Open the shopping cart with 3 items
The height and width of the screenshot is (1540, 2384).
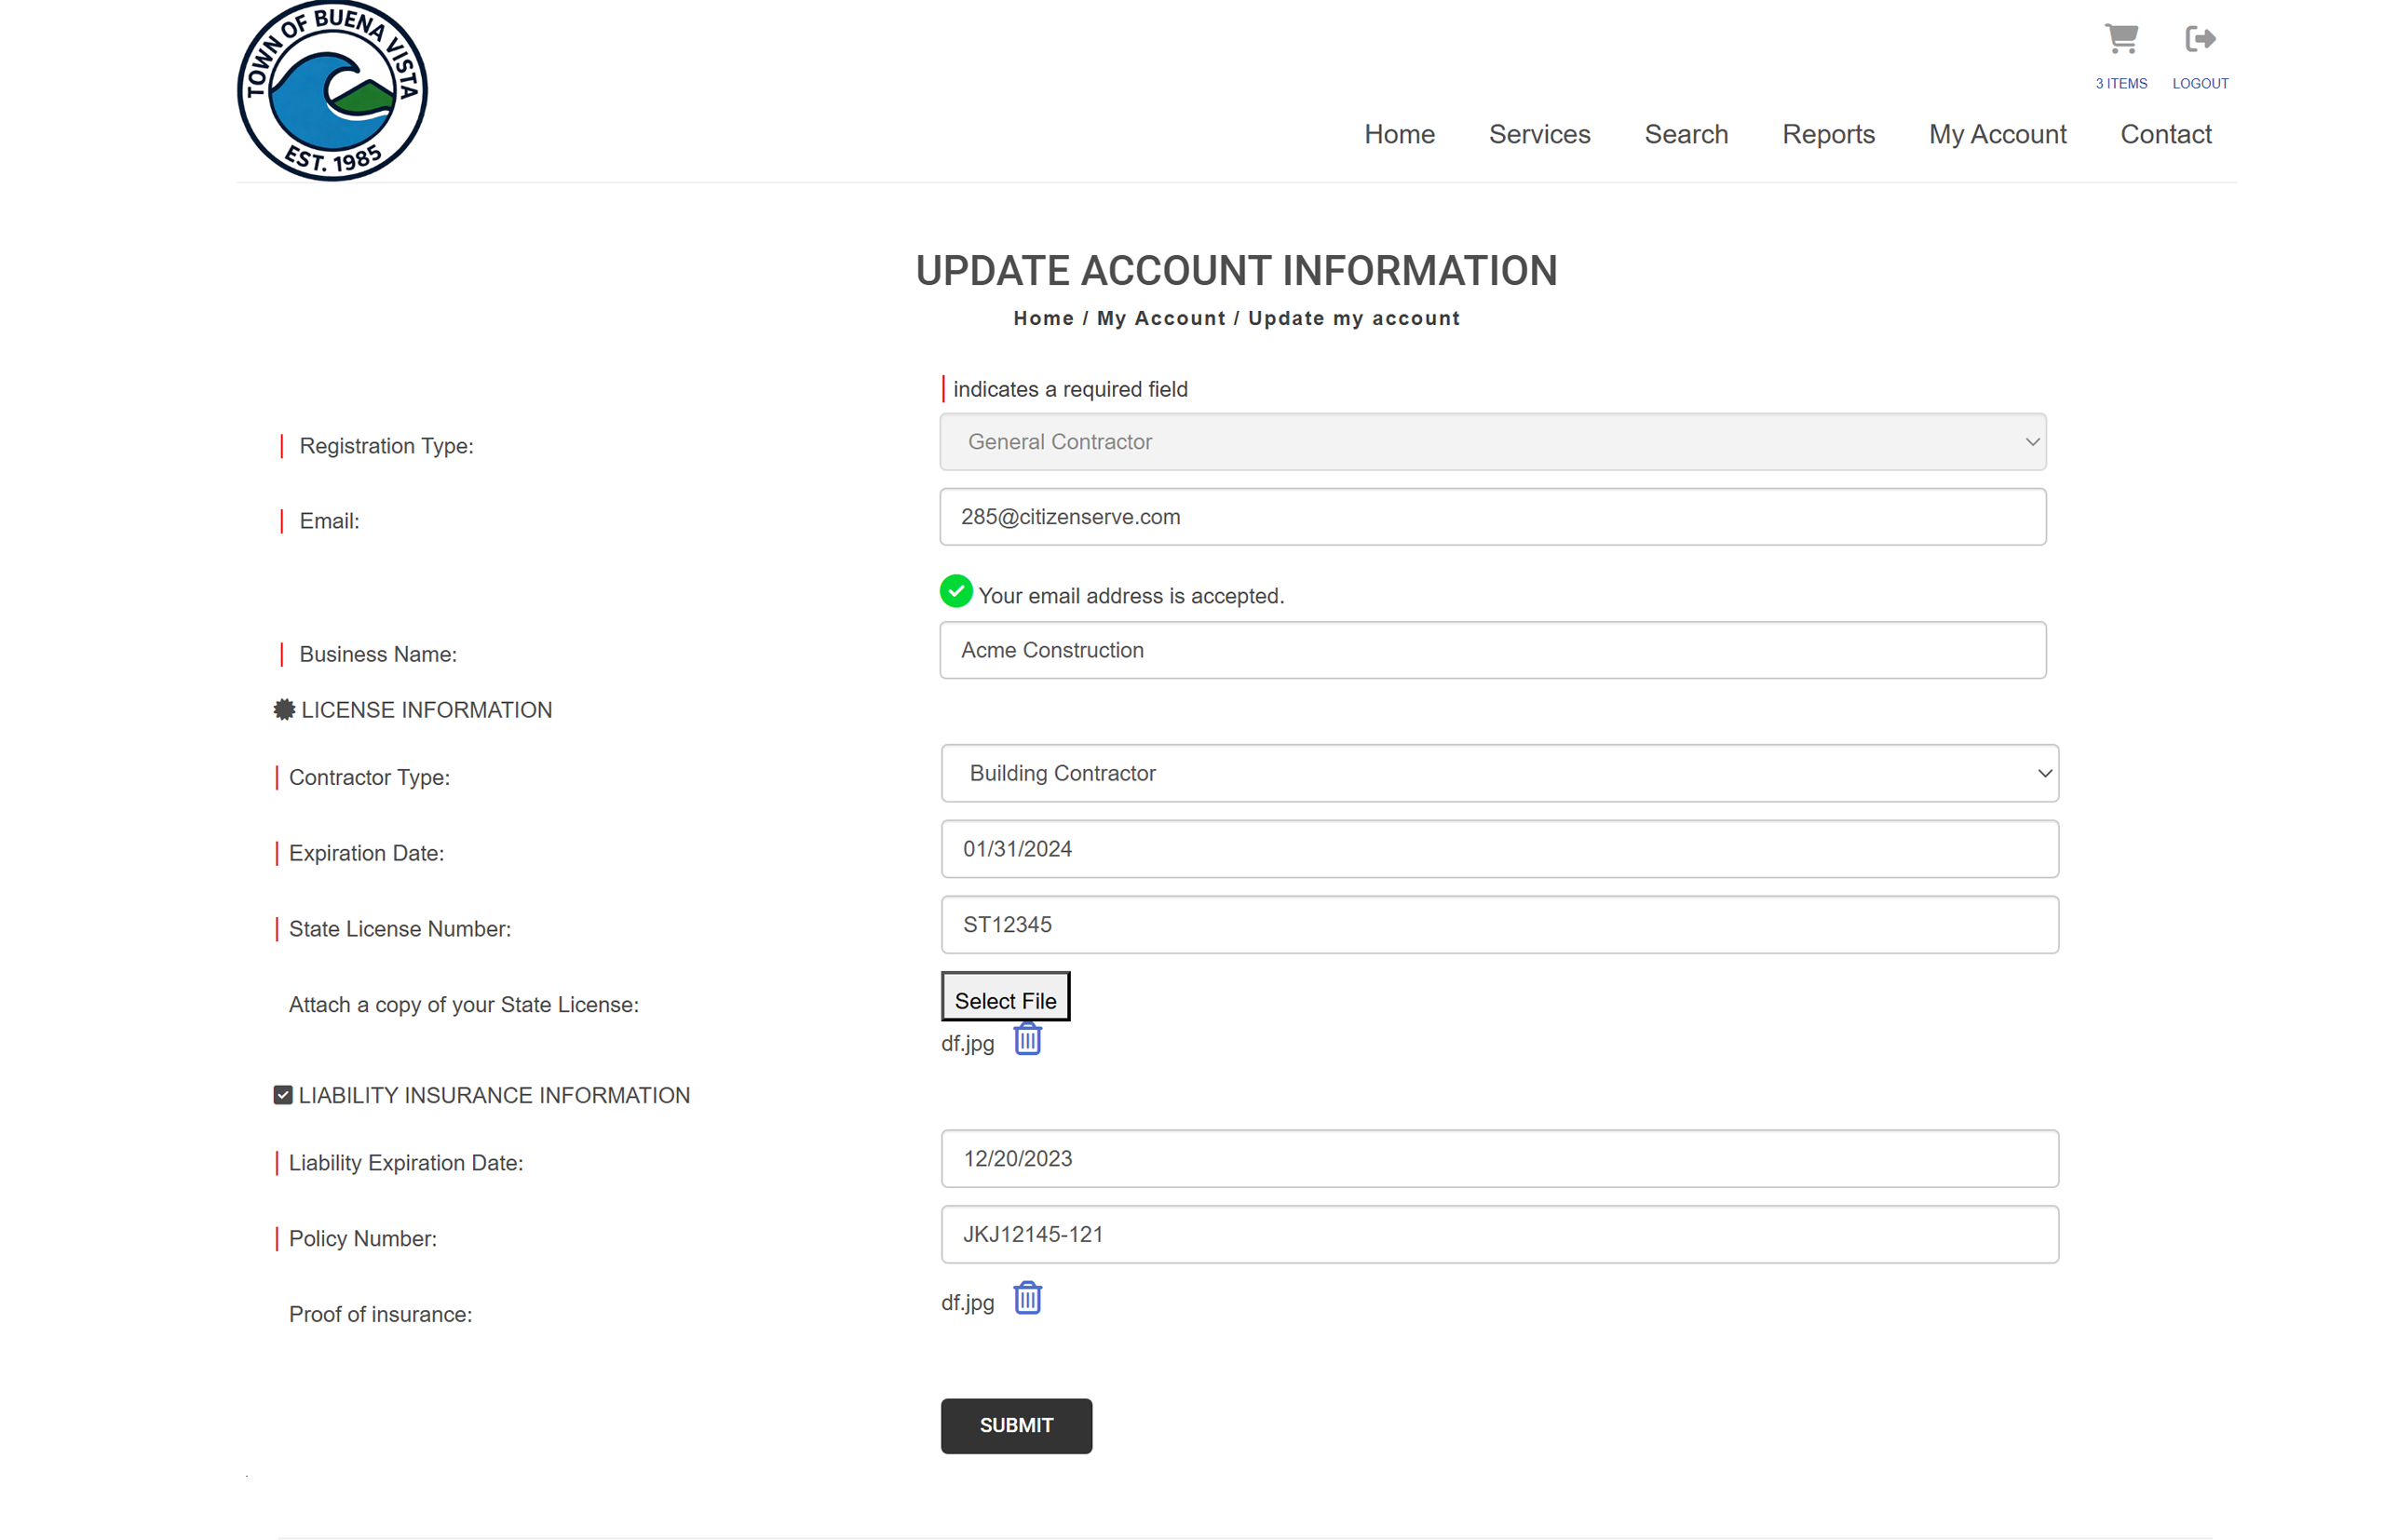coord(2121,40)
